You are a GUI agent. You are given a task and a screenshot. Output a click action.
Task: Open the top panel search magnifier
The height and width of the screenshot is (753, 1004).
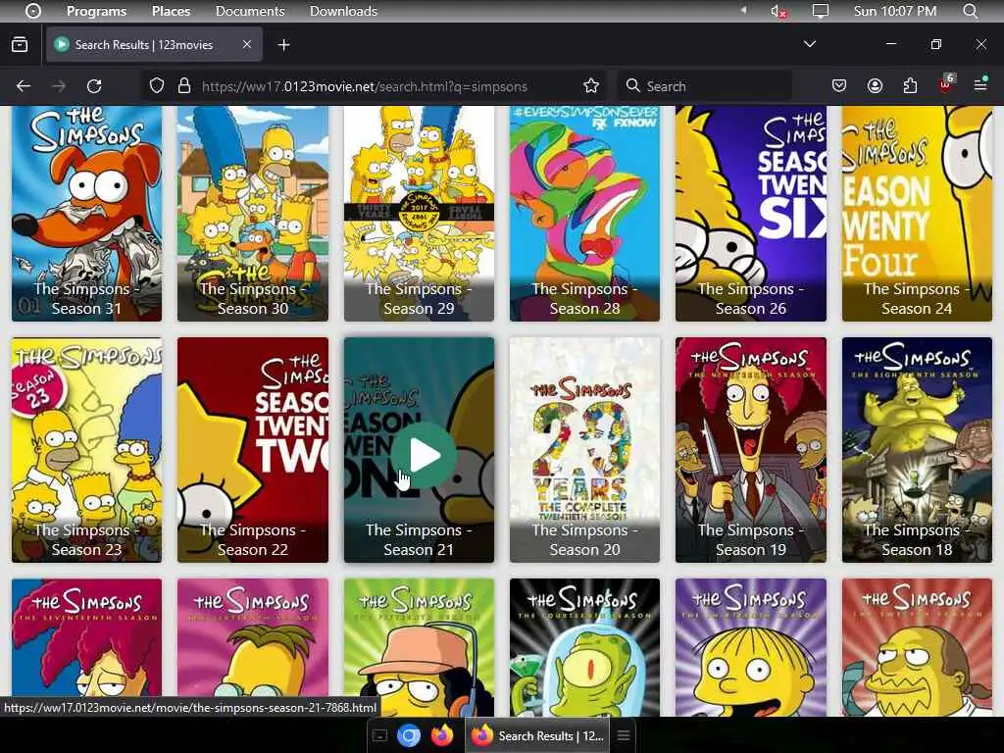[970, 11]
